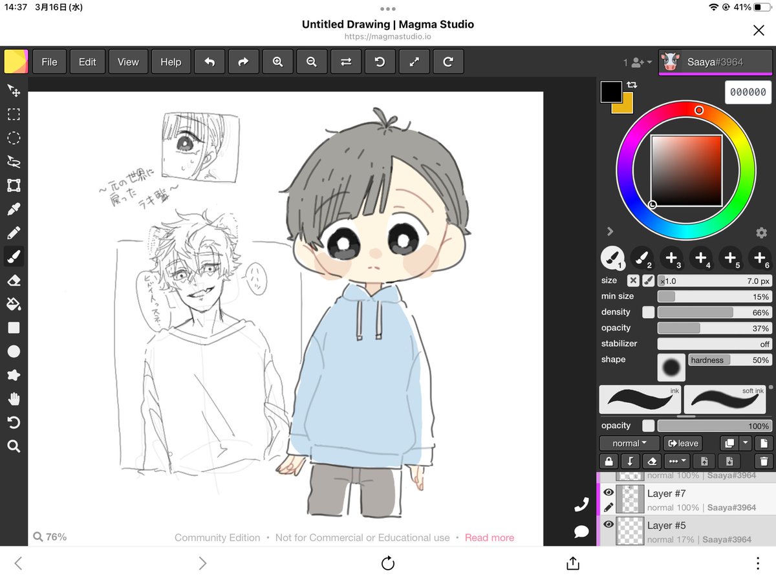Select the rectangular selection tool

[x=14, y=114]
